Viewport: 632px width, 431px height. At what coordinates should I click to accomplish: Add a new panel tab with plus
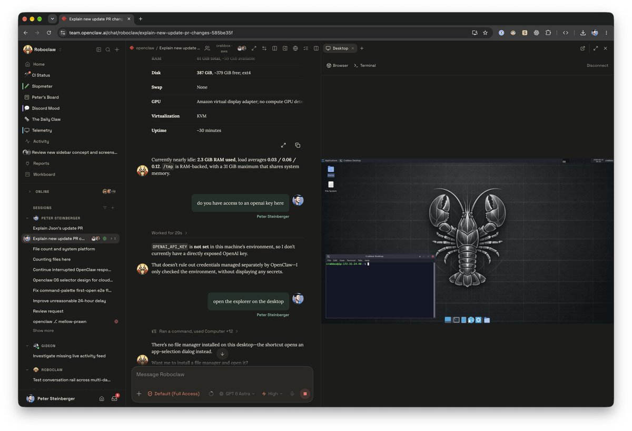(362, 48)
